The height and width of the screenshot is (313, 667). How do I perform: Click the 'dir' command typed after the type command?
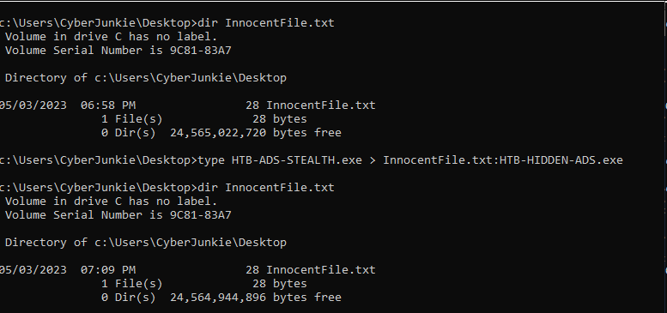tap(208, 187)
